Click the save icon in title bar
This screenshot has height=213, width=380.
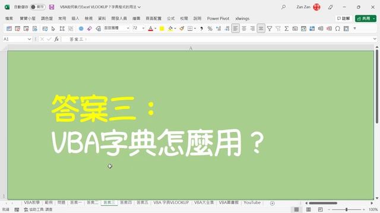tap(52, 7)
